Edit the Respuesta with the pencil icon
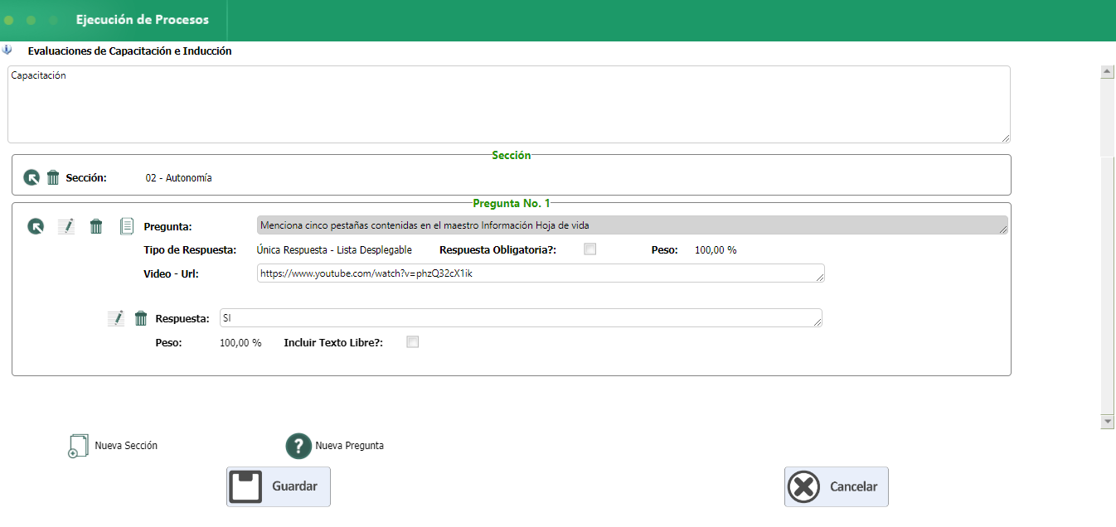This screenshot has width=1116, height=527. tap(116, 318)
